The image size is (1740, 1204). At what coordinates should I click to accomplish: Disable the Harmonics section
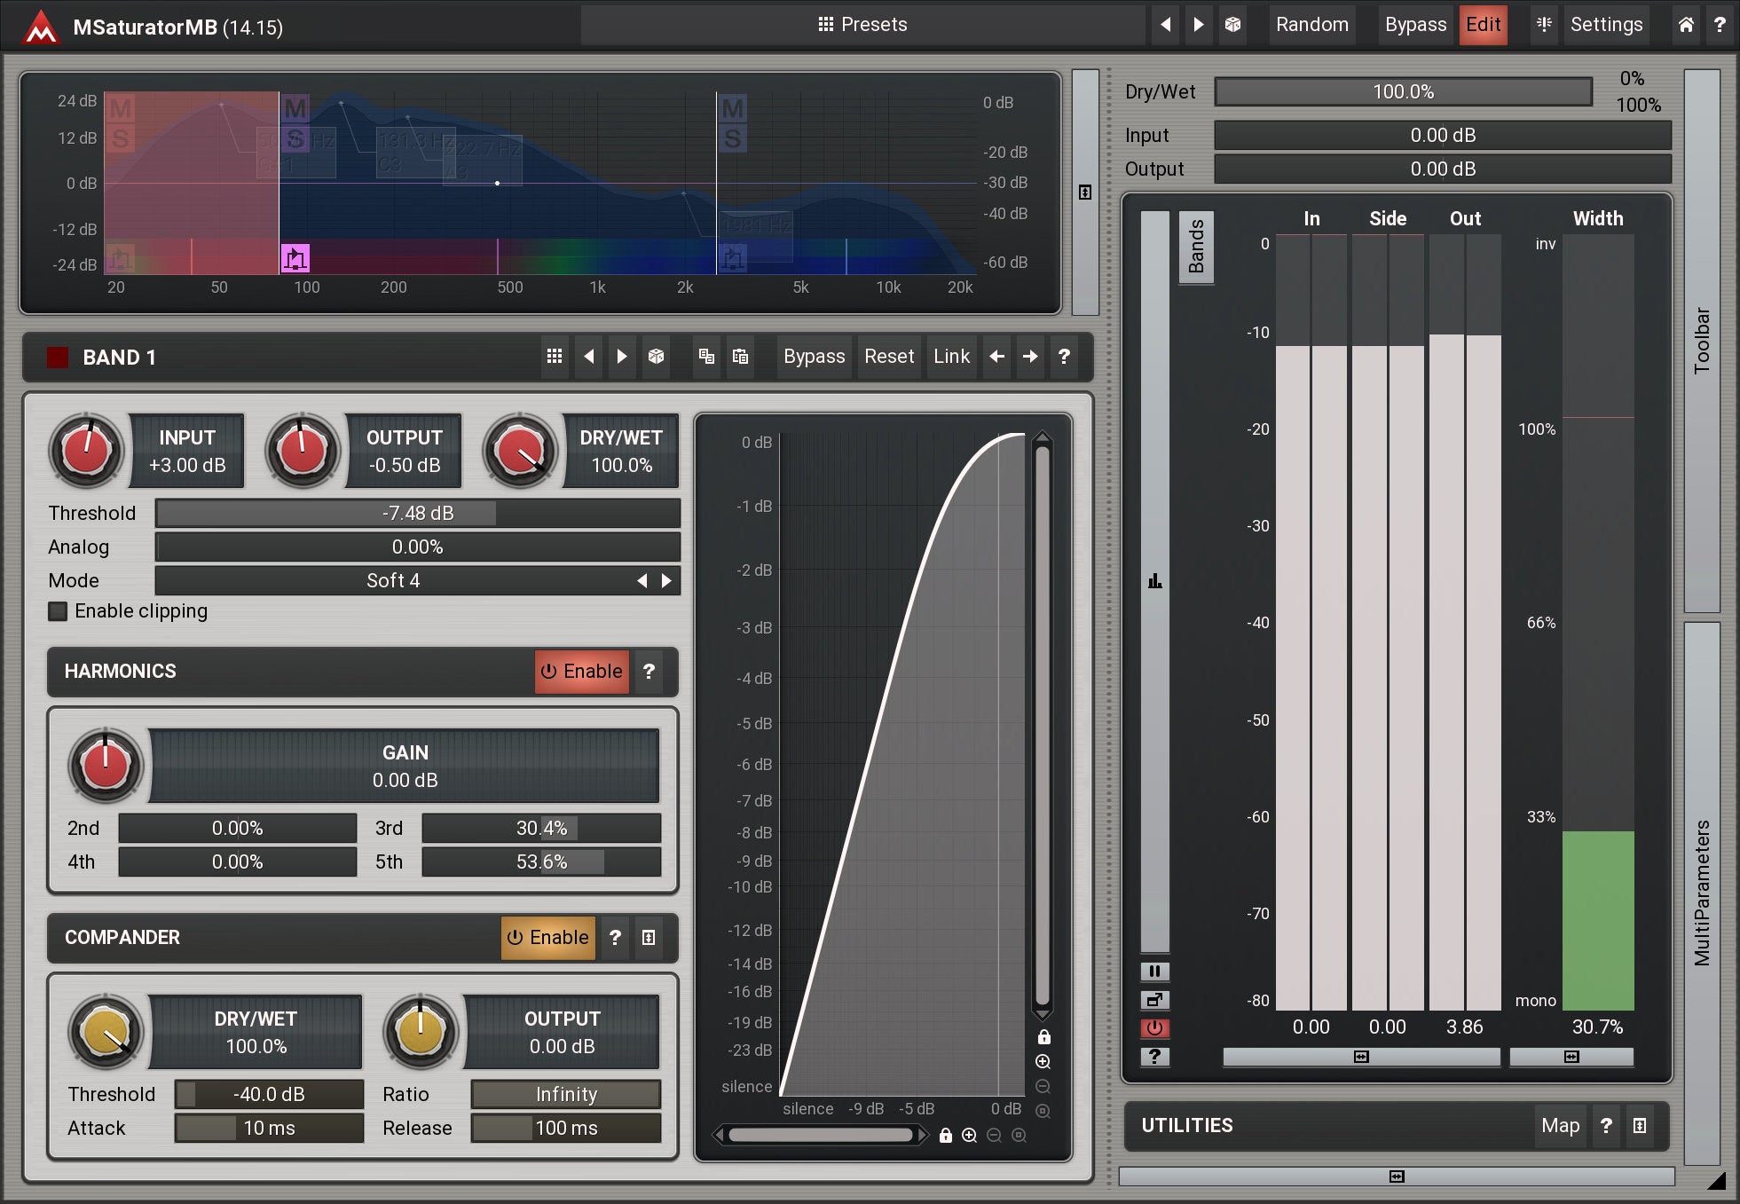tap(582, 672)
